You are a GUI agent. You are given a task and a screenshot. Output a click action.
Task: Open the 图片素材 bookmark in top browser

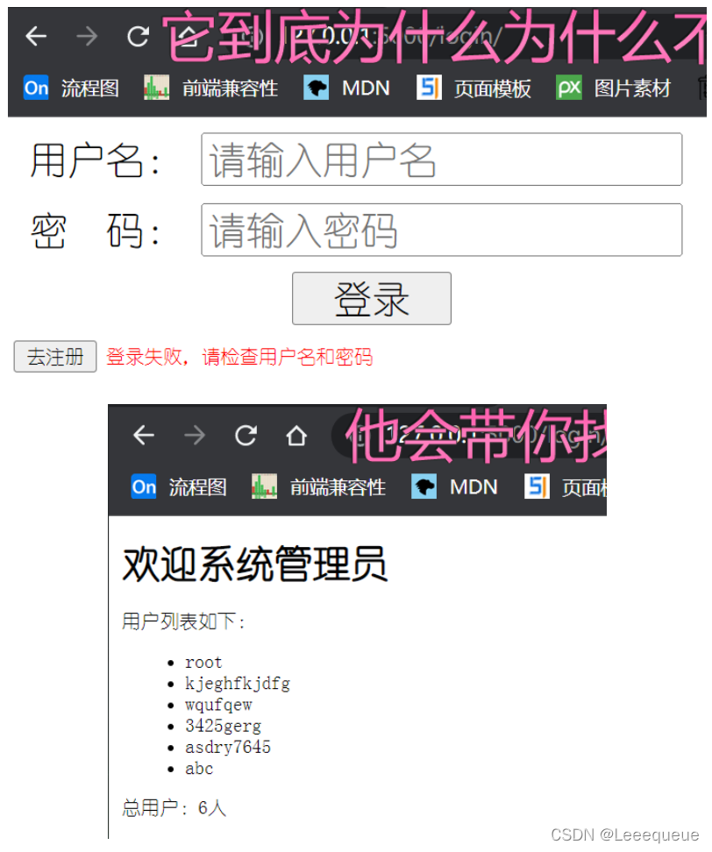(614, 88)
